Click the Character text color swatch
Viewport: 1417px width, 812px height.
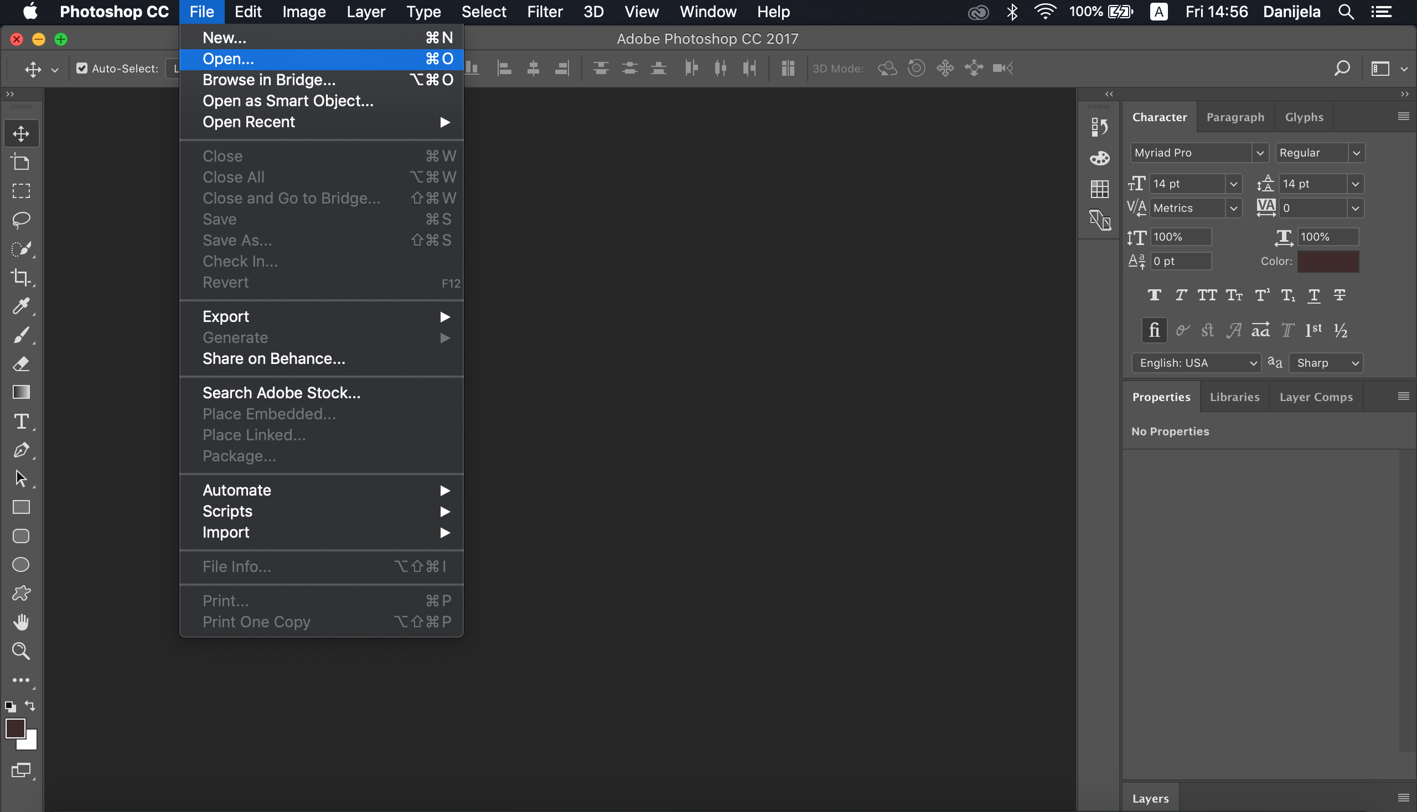click(x=1328, y=262)
